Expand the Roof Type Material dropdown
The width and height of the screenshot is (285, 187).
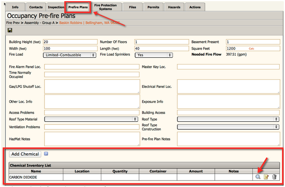(91, 119)
